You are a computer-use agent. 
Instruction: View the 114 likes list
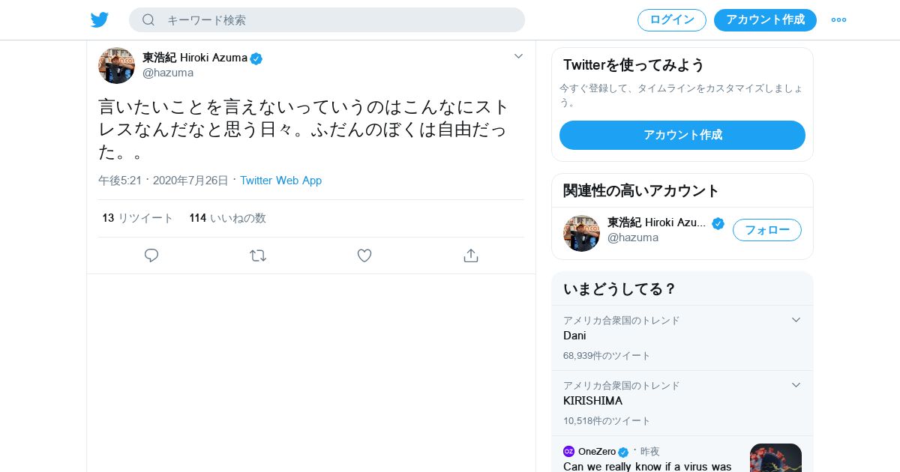pyautogui.click(x=227, y=218)
